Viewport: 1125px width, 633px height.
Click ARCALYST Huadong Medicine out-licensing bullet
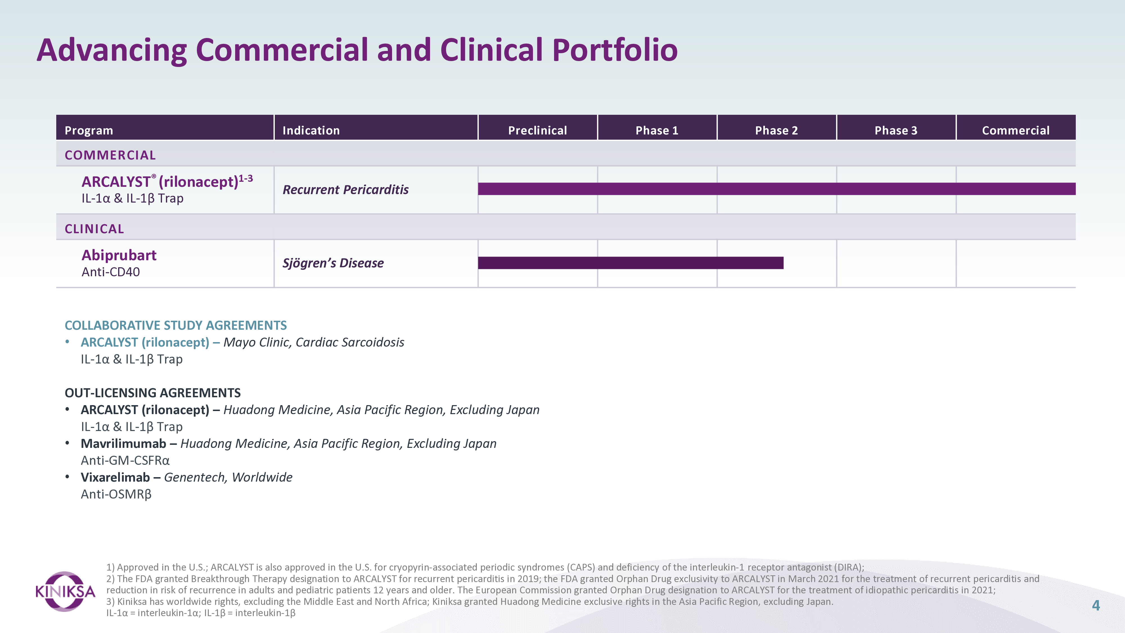click(x=310, y=410)
